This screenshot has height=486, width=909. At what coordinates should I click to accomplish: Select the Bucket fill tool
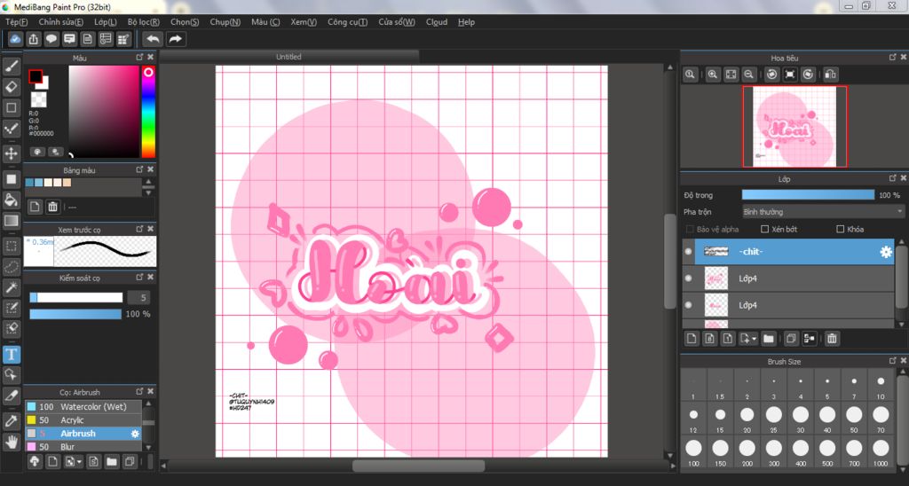[x=11, y=200]
